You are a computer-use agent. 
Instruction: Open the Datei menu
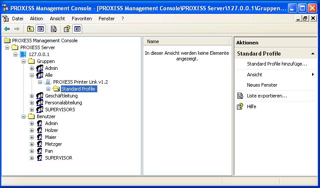18,19
